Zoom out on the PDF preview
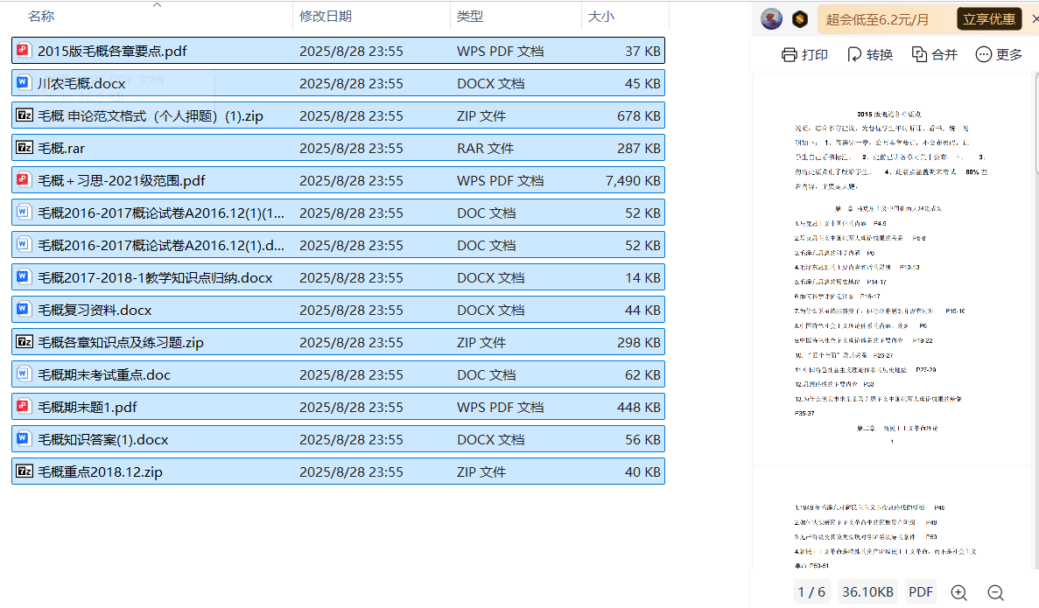This screenshot has width=1039, height=608. 995,592
